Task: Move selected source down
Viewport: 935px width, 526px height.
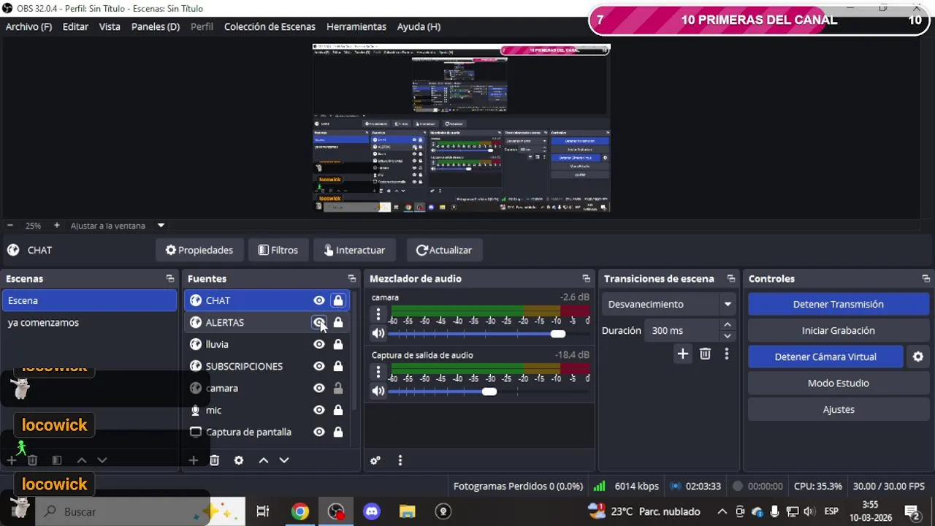Action: click(x=284, y=460)
